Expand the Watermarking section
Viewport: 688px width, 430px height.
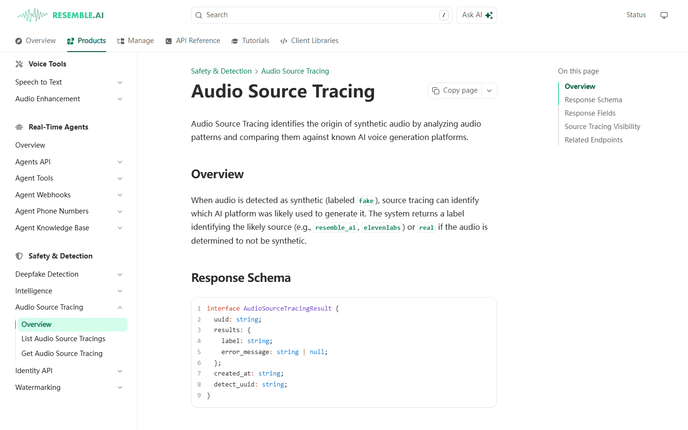click(120, 387)
